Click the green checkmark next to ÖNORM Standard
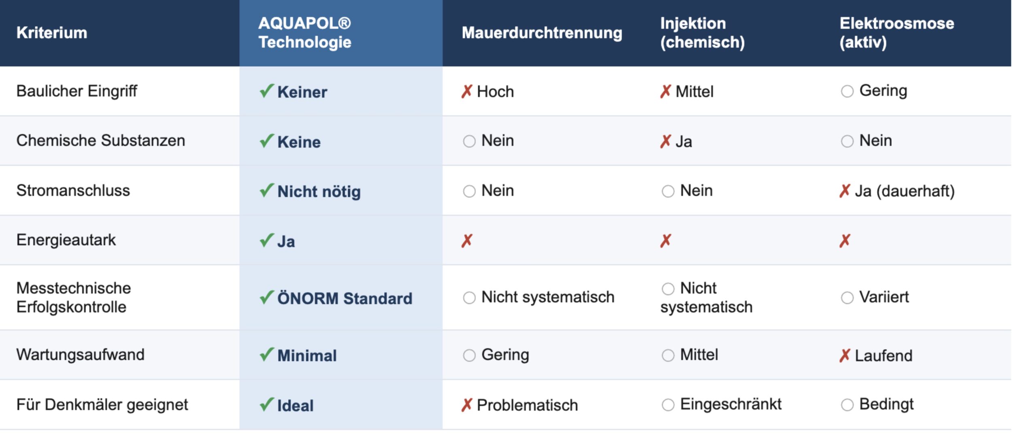Screen dimensions: 1012x435 pos(266,298)
